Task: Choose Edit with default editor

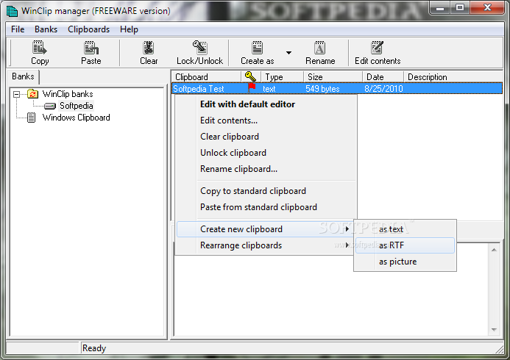Action: (266, 104)
